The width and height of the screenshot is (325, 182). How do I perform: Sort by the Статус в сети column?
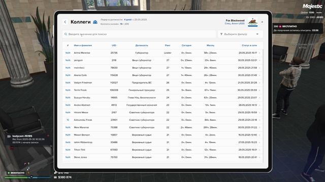pos(249,45)
